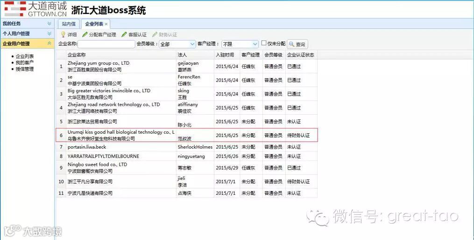Screen dimensions: 474x240
Task: Select row 中基宁波集团股份有限公司
Action: click(187, 80)
